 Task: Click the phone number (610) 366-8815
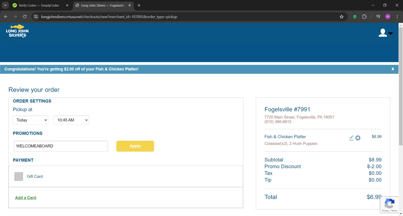278,122
